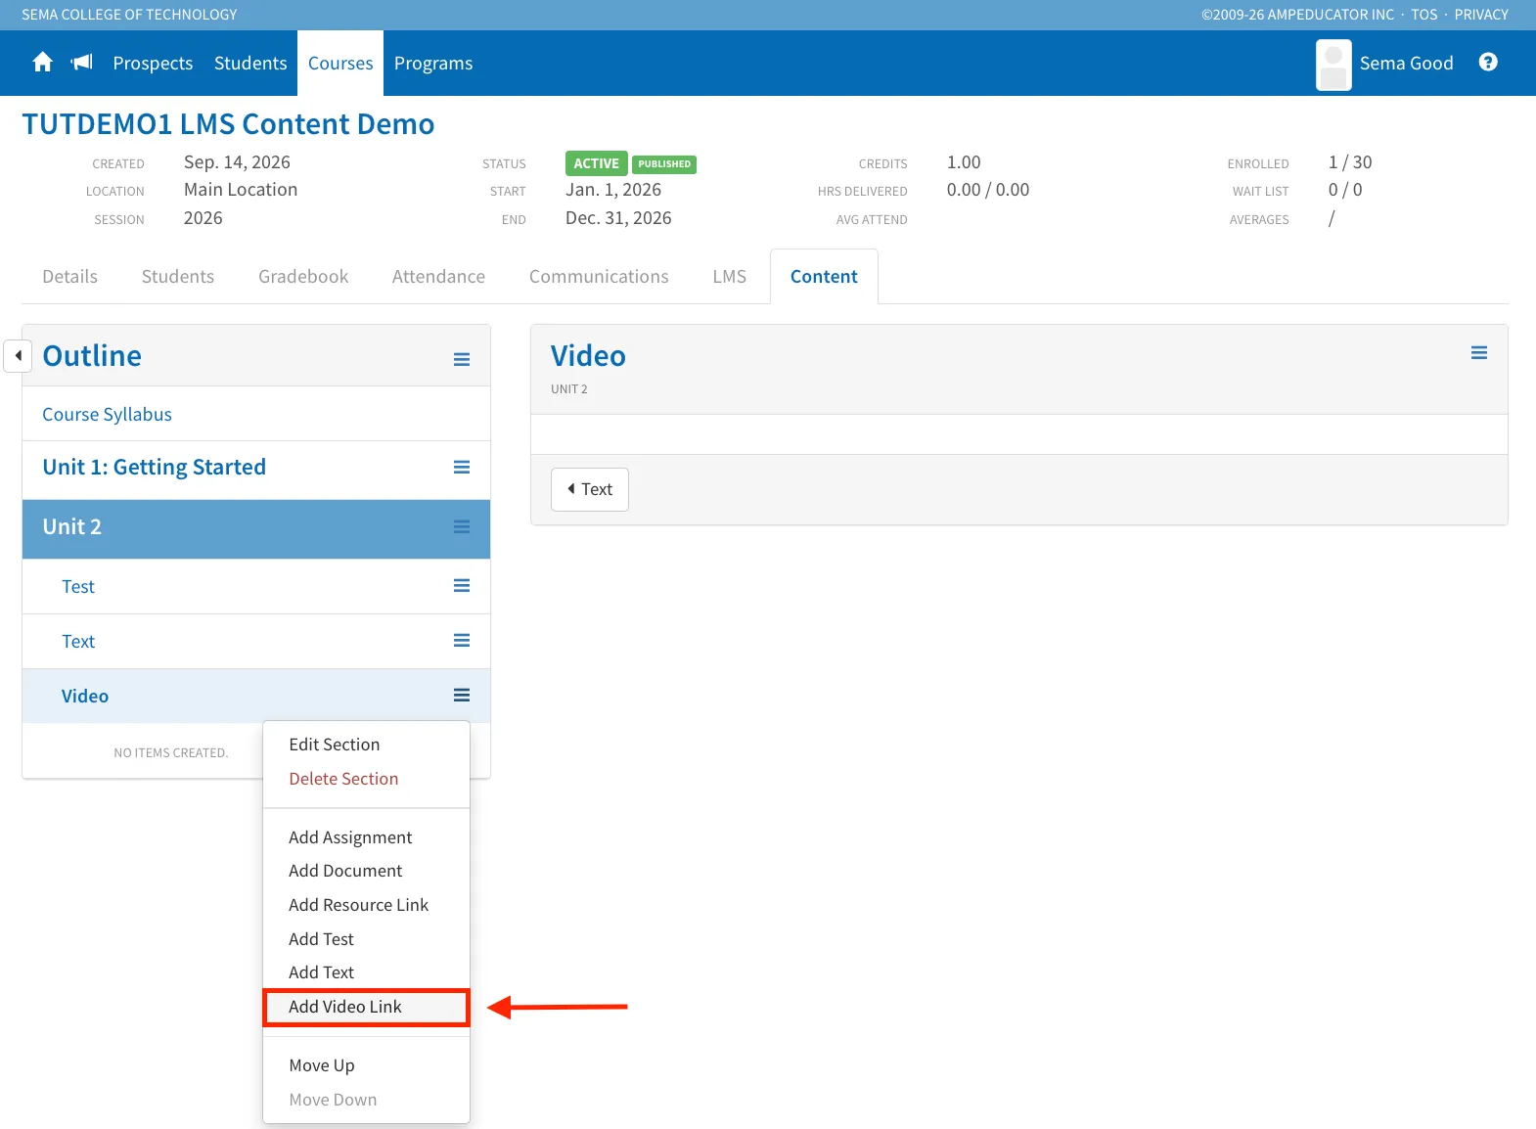Image resolution: width=1536 pixels, height=1129 pixels.
Task: Open the TOS link in the header
Action: (1423, 15)
